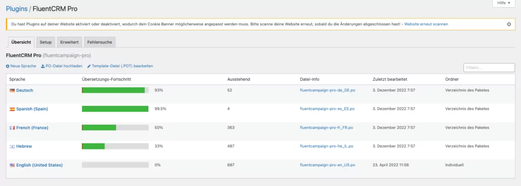Click Website erneut scannen link
The height and width of the screenshot is (186, 521).
[x=426, y=24]
